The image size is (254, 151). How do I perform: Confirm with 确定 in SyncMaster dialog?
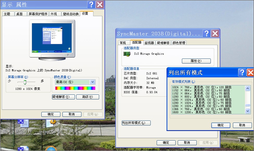(166, 143)
